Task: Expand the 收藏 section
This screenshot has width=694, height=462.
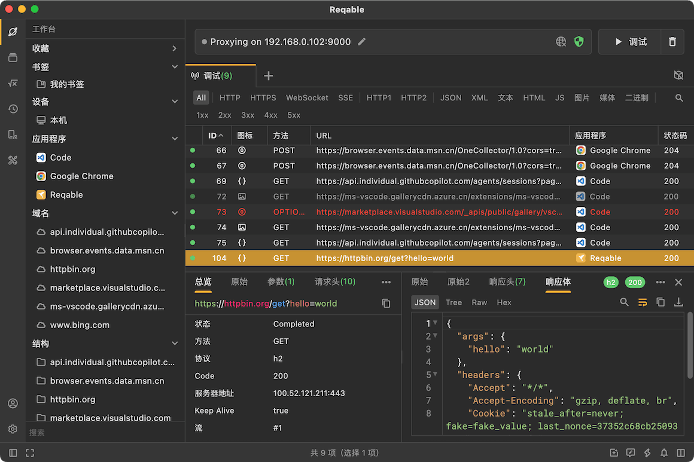Action: click(174, 48)
